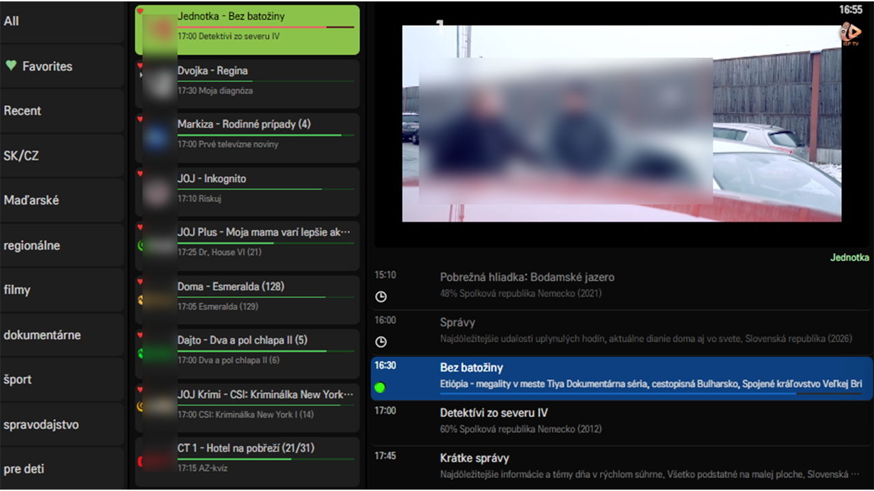Show the Recent channels category
This screenshot has width=874, height=491.
[x=62, y=110]
